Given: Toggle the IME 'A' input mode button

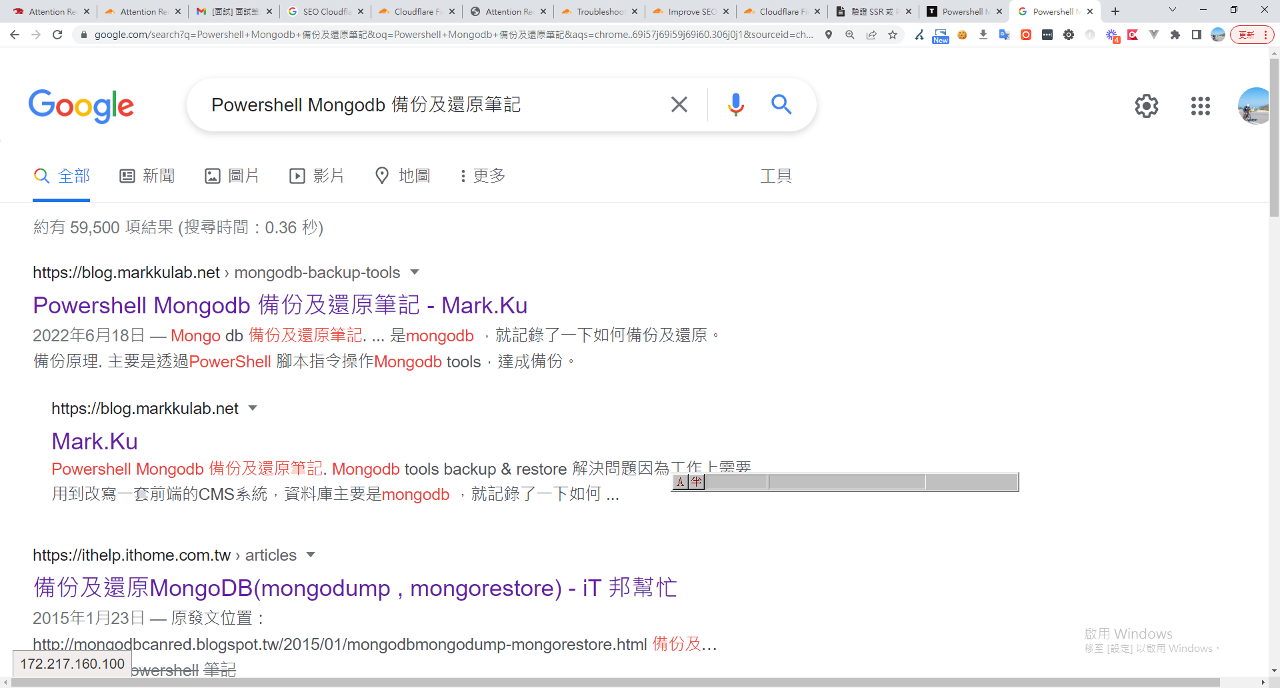Looking at the screenshot, I should 680,482.
